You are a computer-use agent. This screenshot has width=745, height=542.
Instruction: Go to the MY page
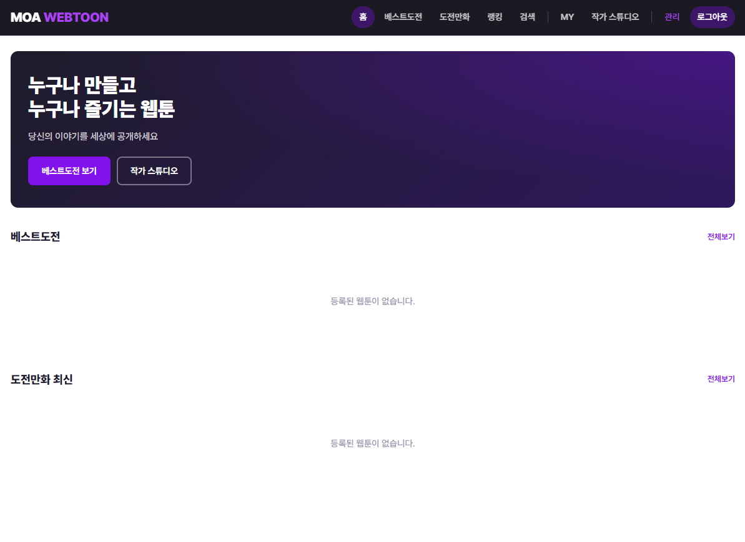[x=566, y=17]
